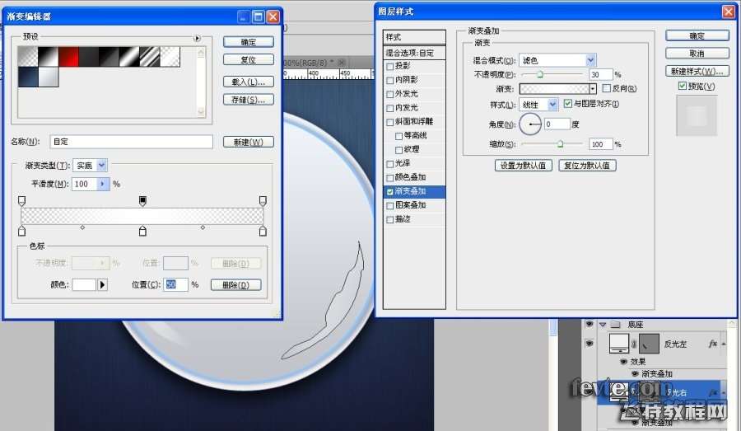Open the 样式 section in layer style list

click(414, 37)
